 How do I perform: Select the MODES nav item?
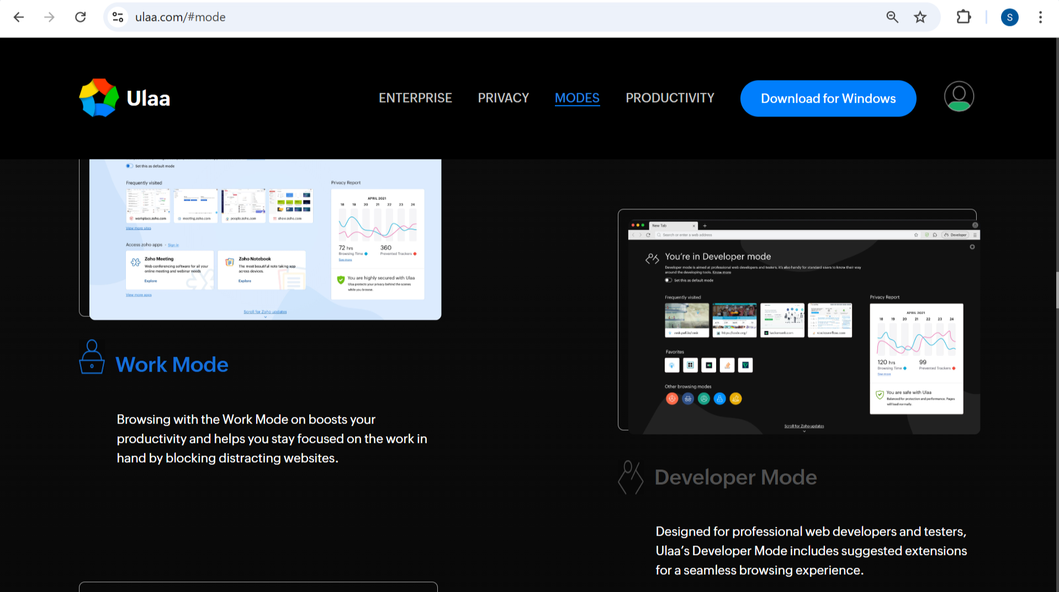pos(577,98)
